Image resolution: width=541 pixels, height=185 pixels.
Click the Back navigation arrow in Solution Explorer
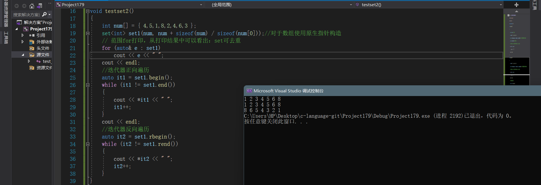pyautogui.click(x=17, y=6)
